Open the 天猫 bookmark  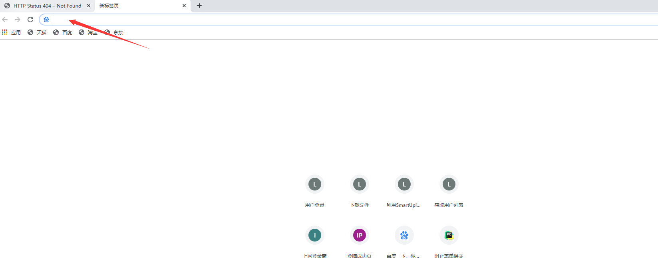(37, 32)
